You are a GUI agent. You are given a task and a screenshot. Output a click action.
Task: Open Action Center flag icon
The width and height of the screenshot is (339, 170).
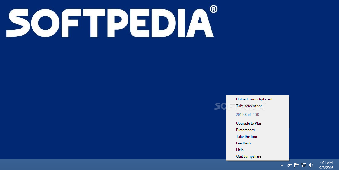point(296,165)
